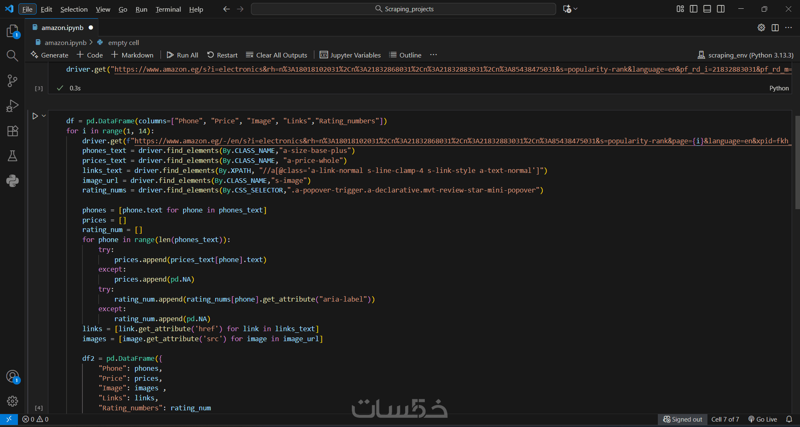Open notifications bell in status bar
Viewport: 800px width, 427px height.
pyautogui.click(x=789, y=419)
